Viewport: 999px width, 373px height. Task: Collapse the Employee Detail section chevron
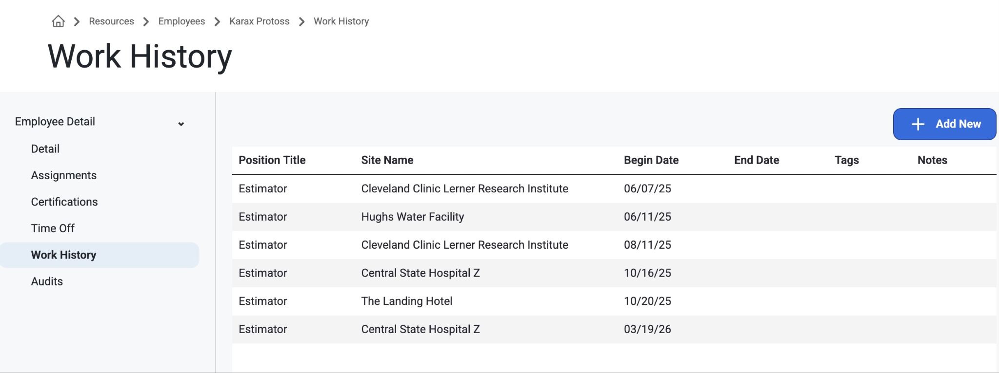pyautogui.click(x=181, y=124)
